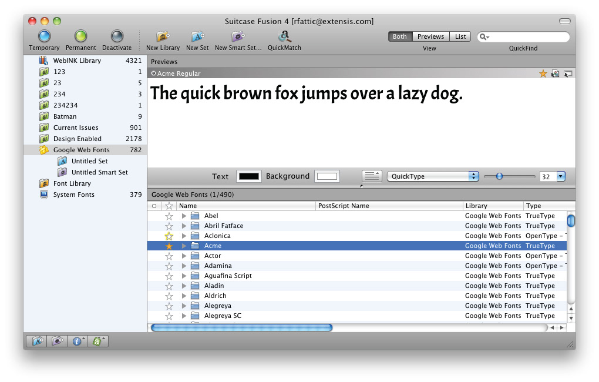Expand the Alegreya font family

click(184, 306)
